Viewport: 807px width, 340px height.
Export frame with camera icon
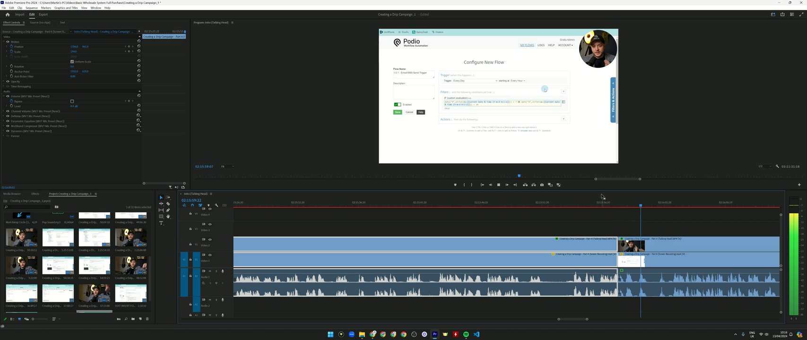(x=542, y=185)
